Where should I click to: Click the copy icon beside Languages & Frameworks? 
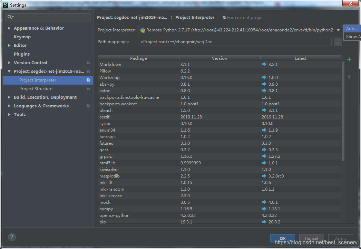click(88, 106)
